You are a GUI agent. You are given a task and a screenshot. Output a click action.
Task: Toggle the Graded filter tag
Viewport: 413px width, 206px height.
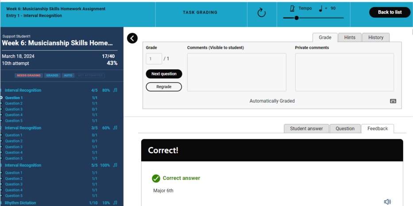pyautogui.click(x=52, y=75)
